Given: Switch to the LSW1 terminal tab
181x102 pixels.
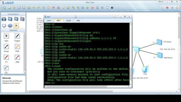Looking at the screenshot, I should tap(49, 21).
